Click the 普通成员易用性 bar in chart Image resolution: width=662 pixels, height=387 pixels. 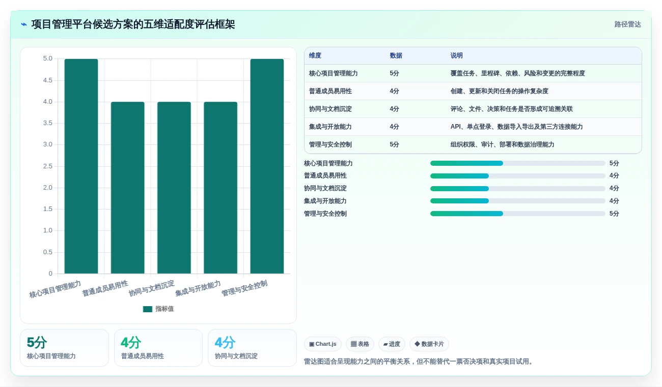(128, 188)
